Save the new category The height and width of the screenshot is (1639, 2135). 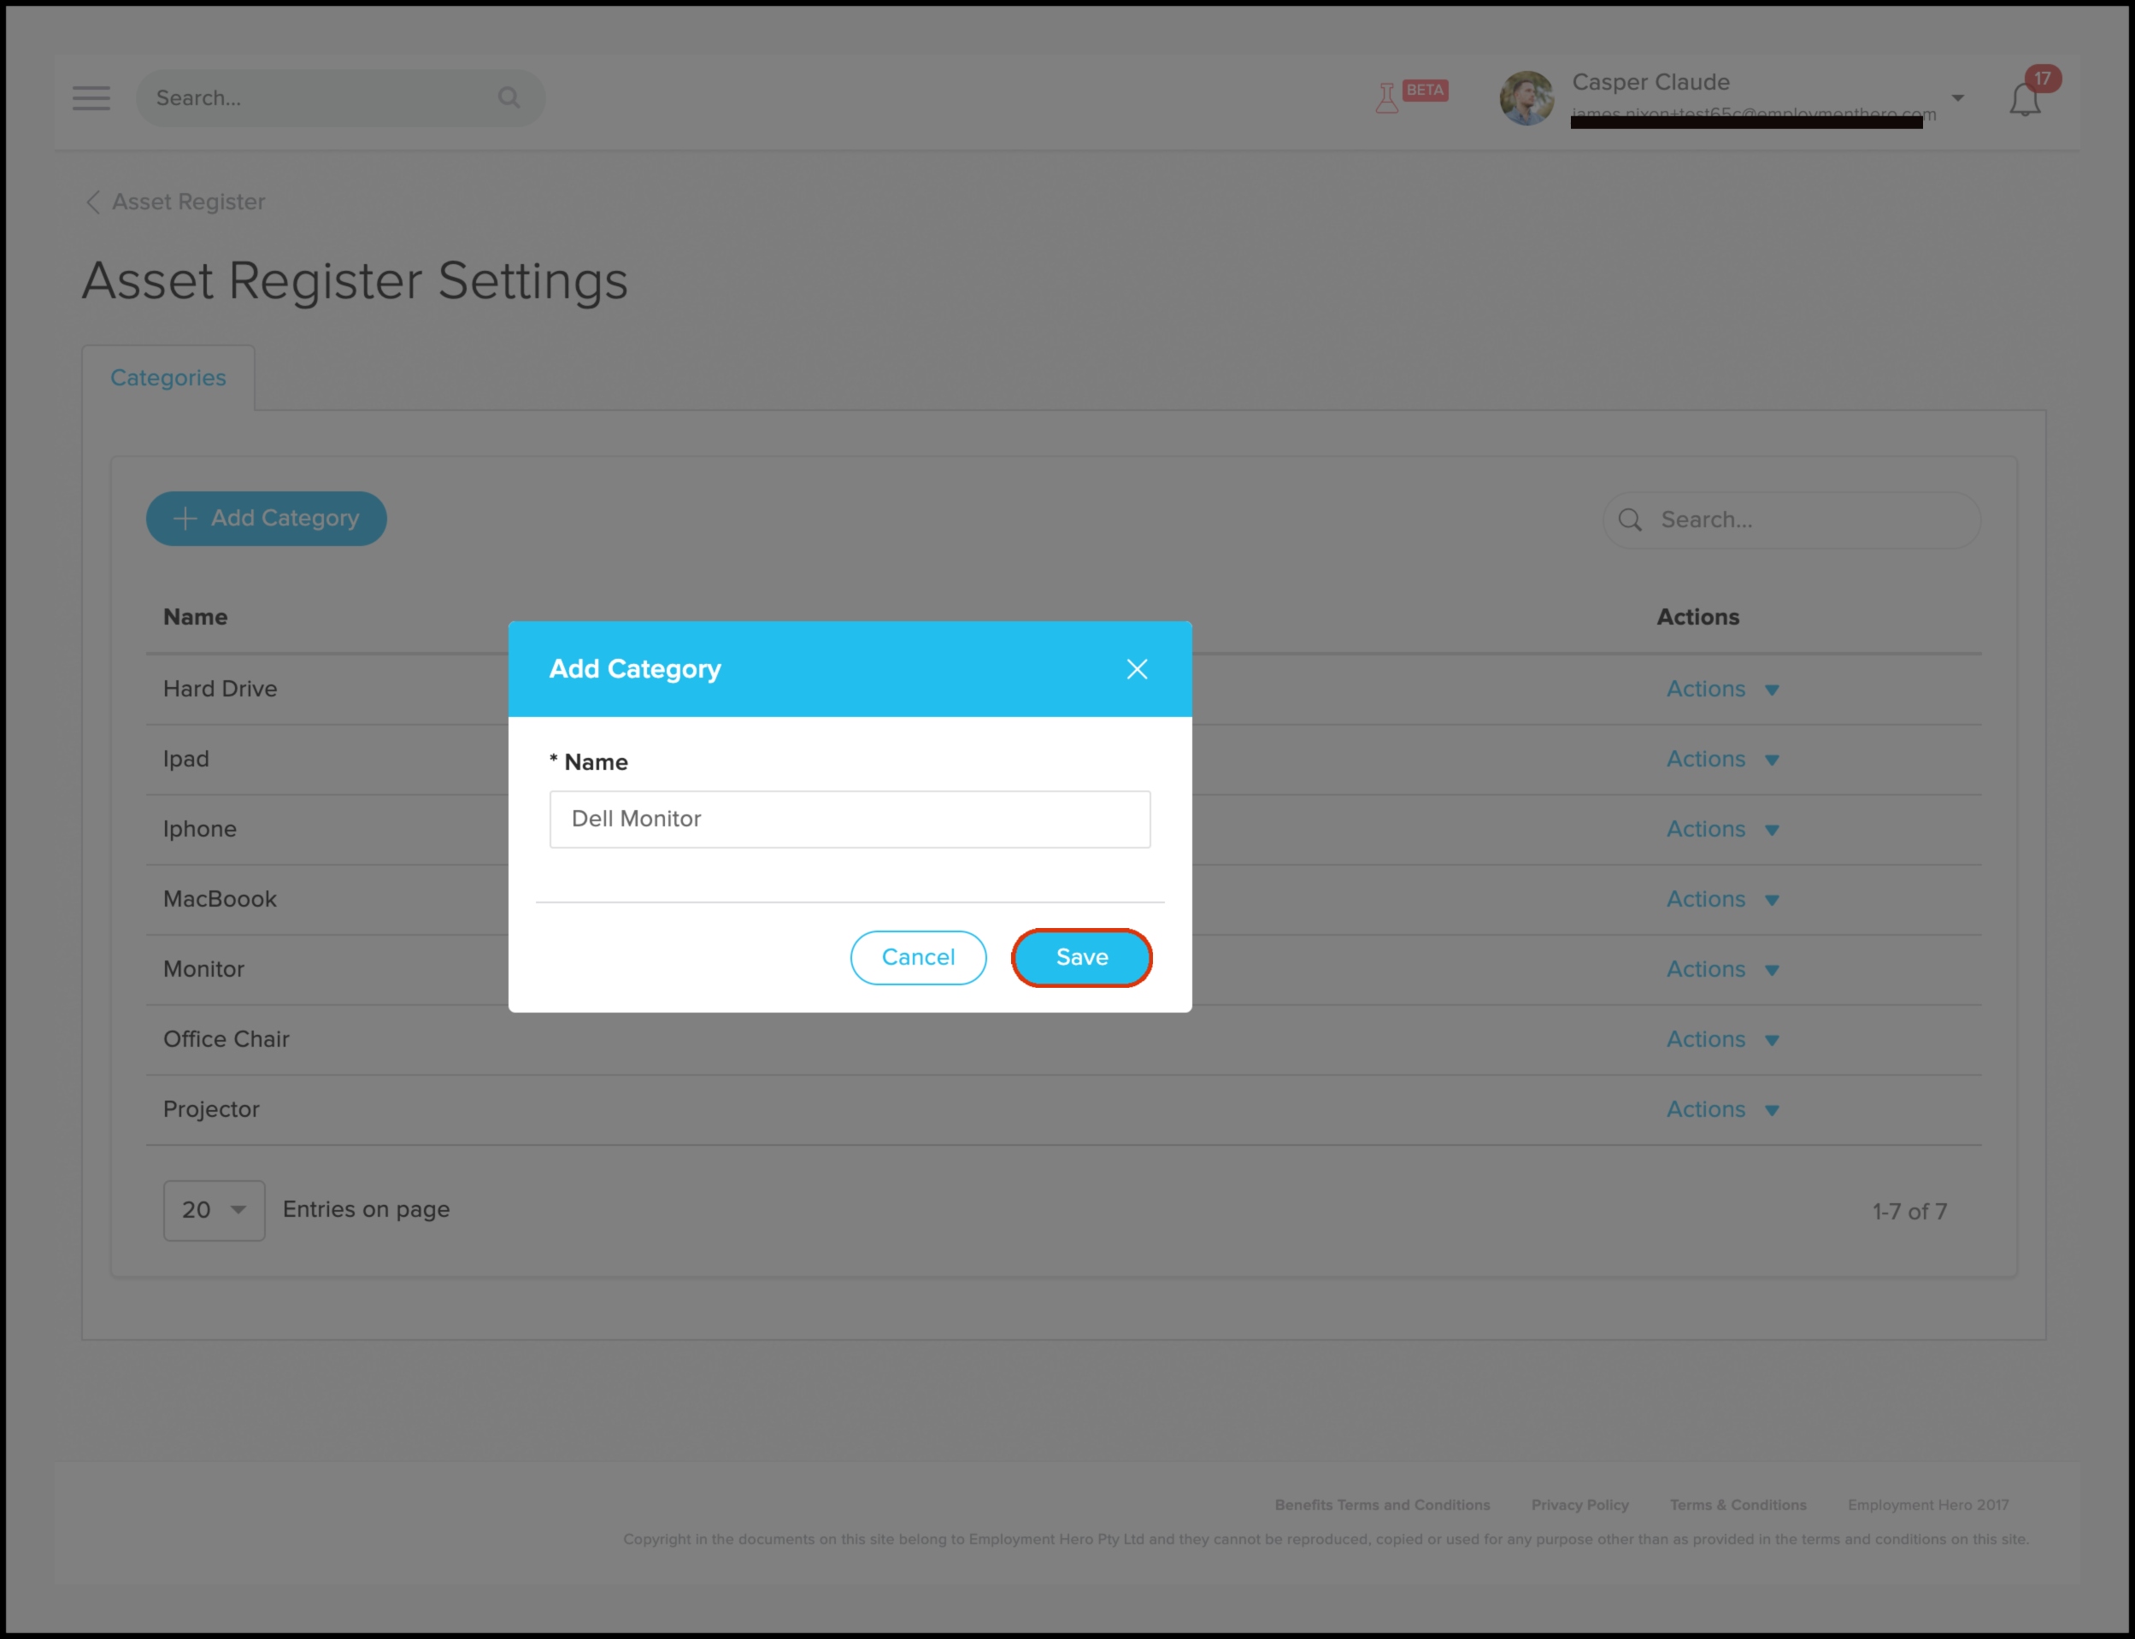coord(1081,957)
